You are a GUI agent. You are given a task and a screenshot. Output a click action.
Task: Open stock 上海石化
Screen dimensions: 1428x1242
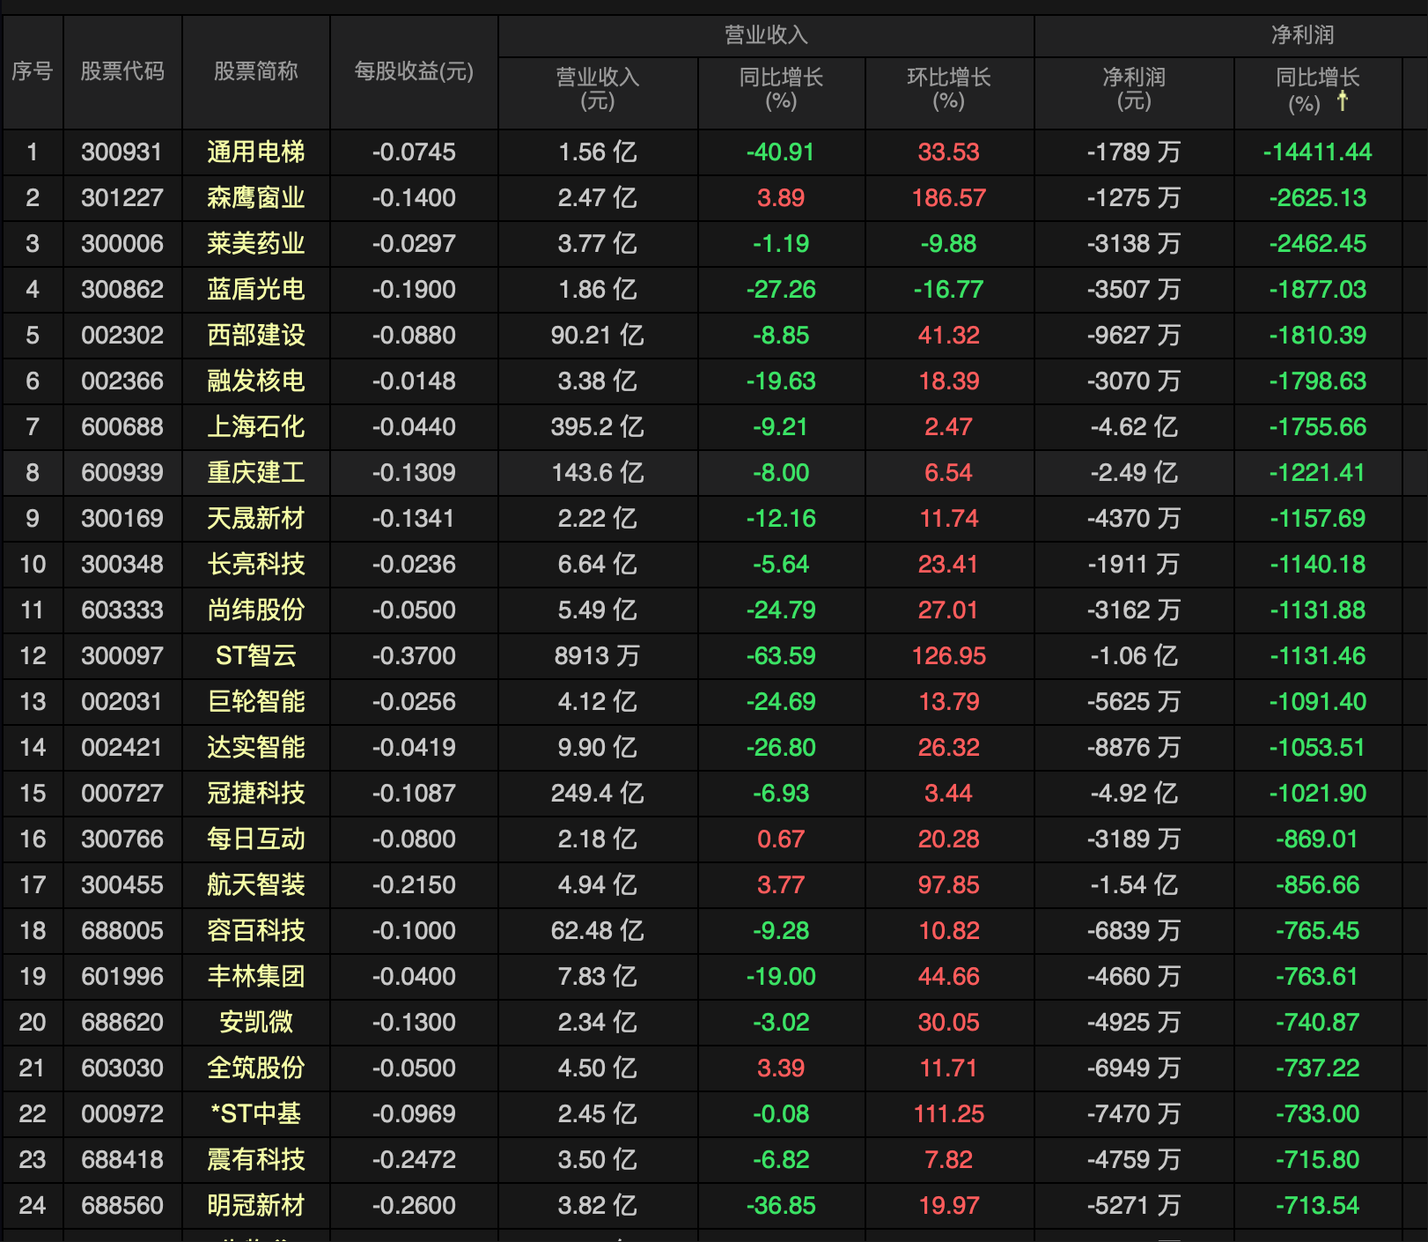tap(256, 427)
